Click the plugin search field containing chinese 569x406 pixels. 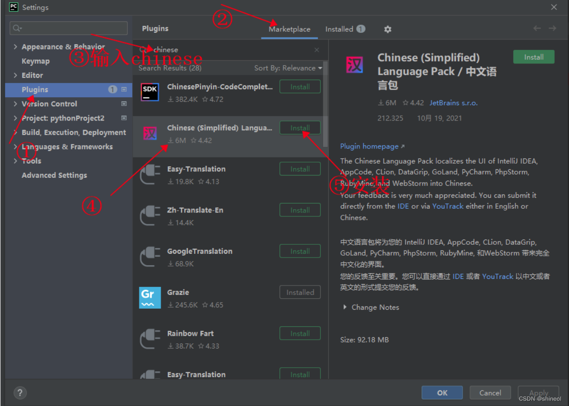230,50
